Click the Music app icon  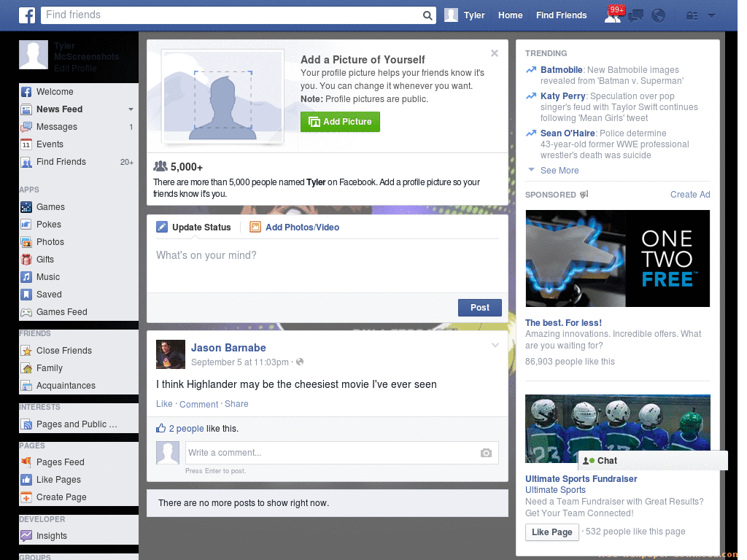(26, 277)
